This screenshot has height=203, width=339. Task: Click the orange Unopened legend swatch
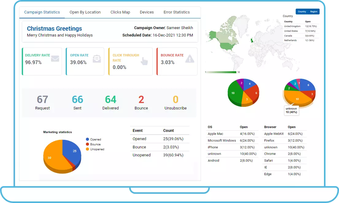coord(87,149)
